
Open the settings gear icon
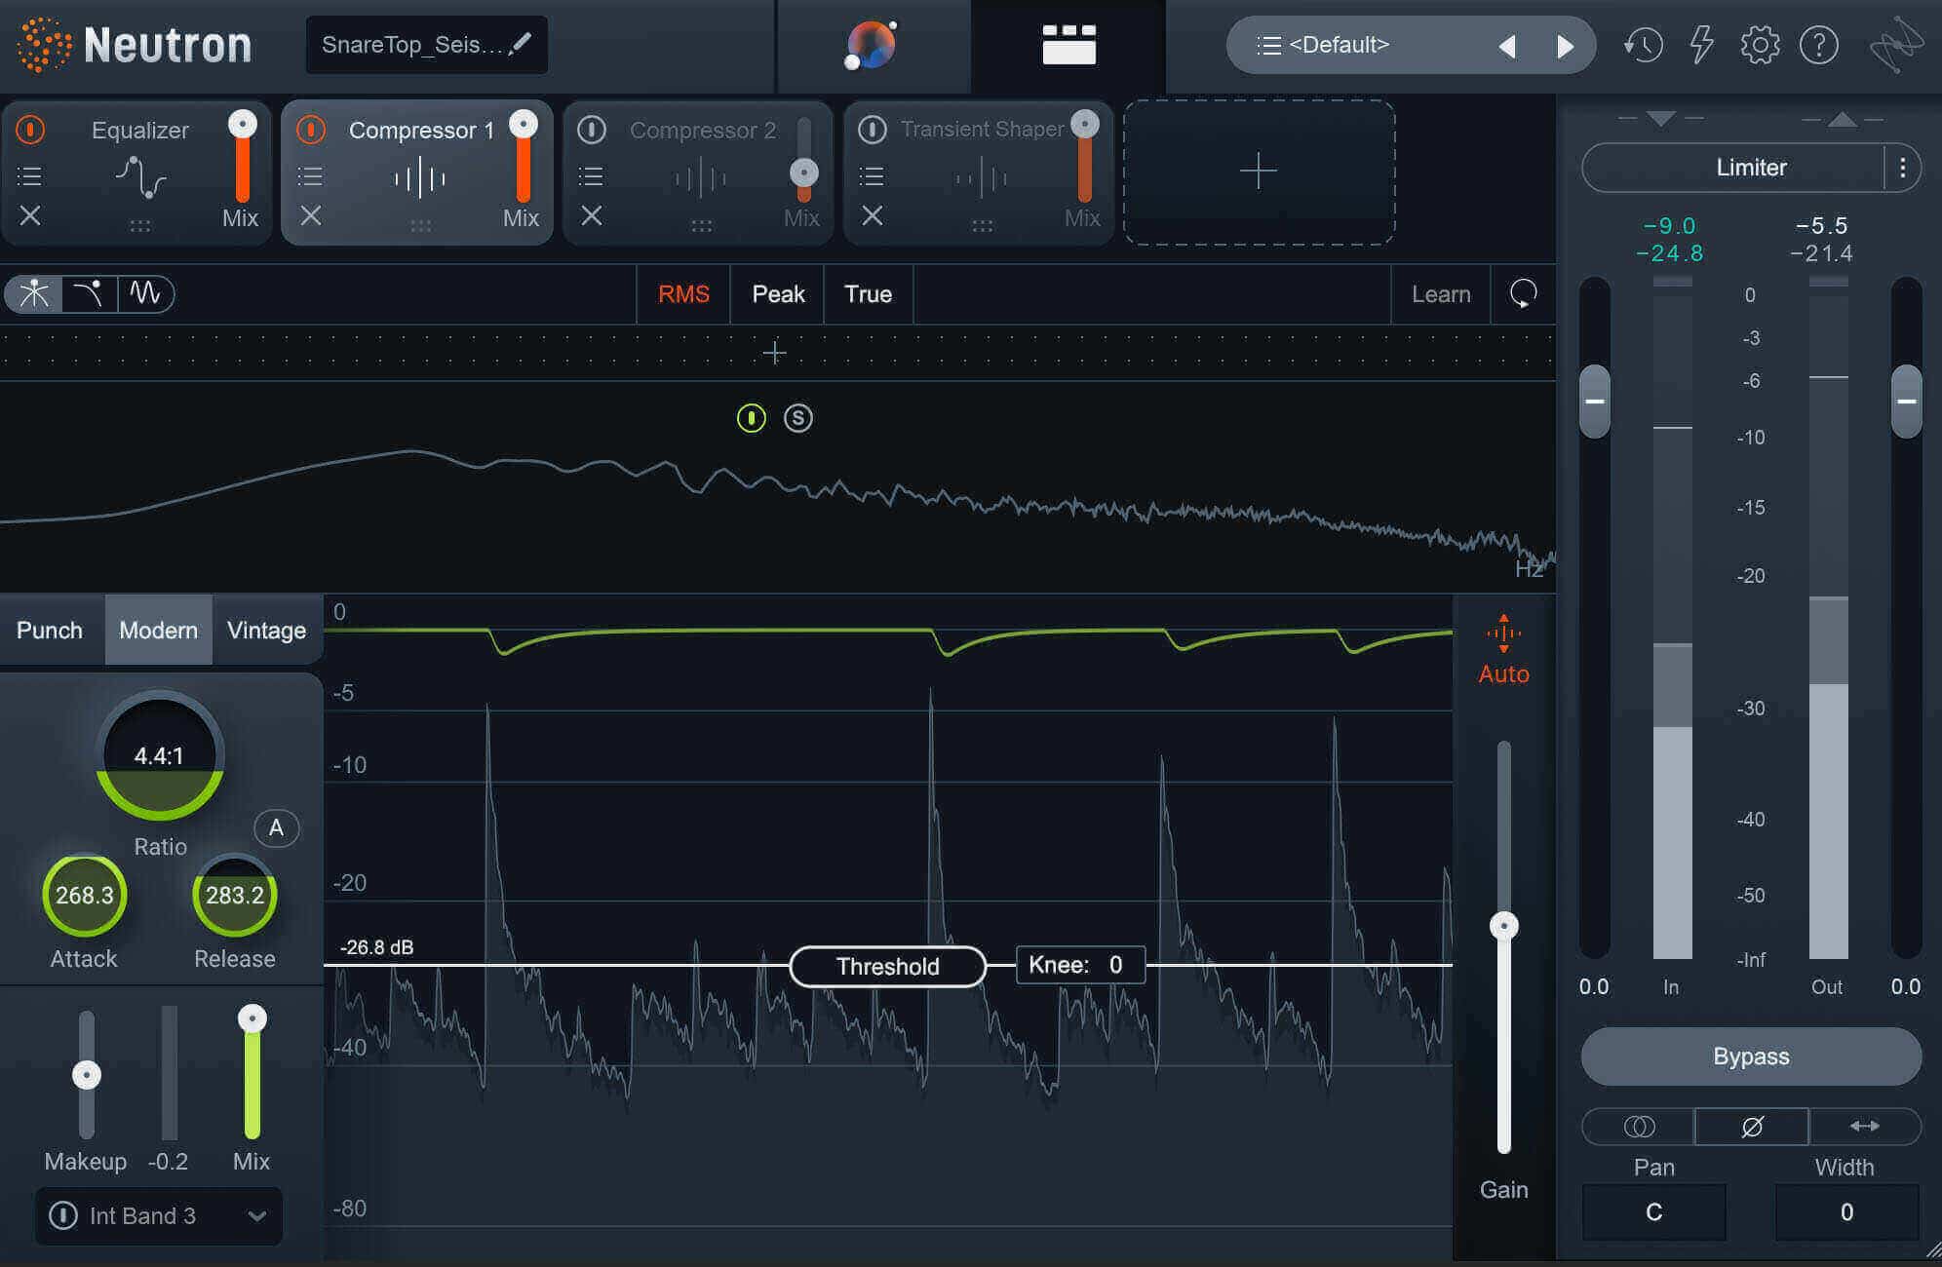point(1760,45)
